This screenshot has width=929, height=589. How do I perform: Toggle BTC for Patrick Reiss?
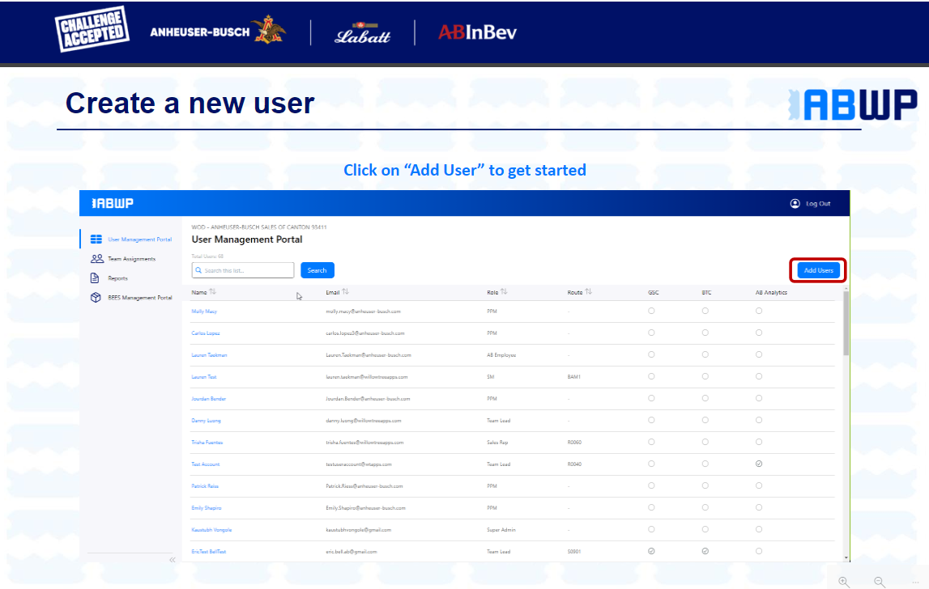[x=705, y=486]
